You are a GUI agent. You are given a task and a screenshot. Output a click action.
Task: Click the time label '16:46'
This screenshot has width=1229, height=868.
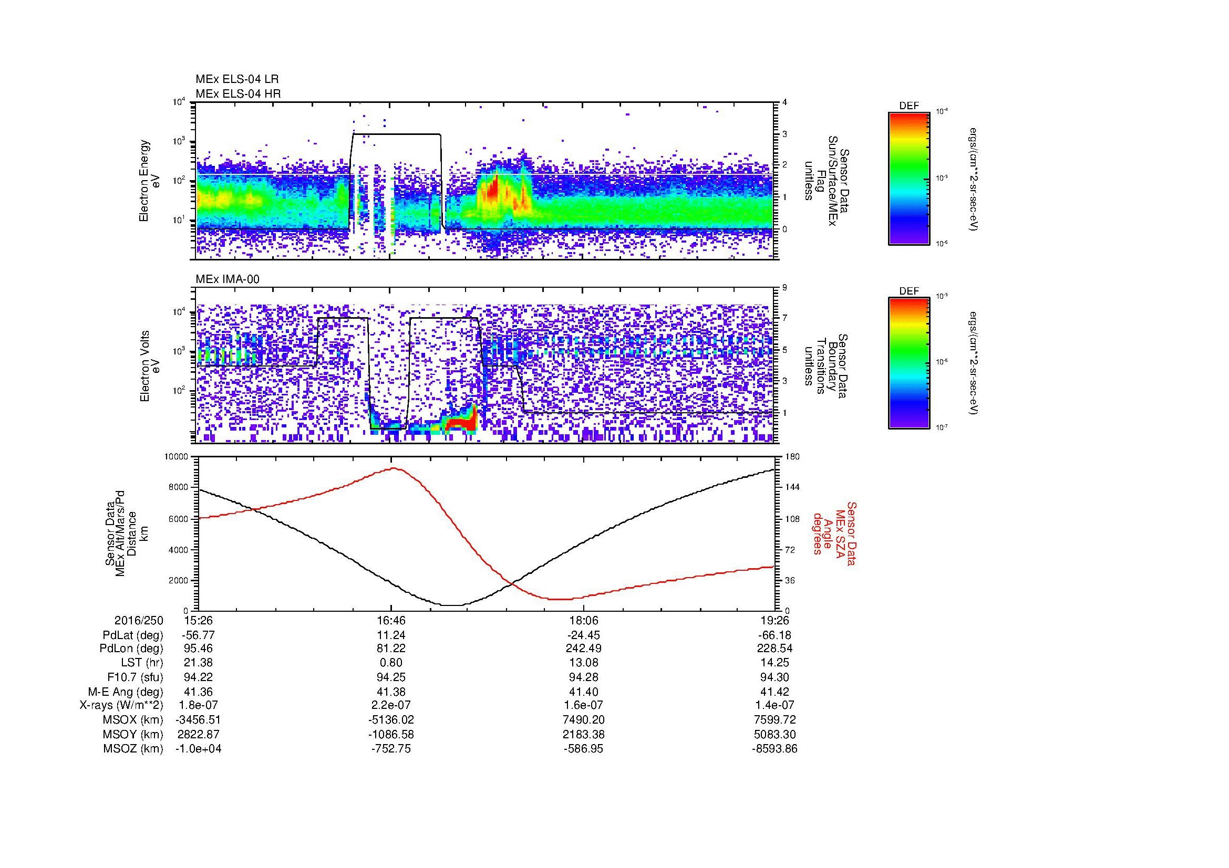coord(391,620)
